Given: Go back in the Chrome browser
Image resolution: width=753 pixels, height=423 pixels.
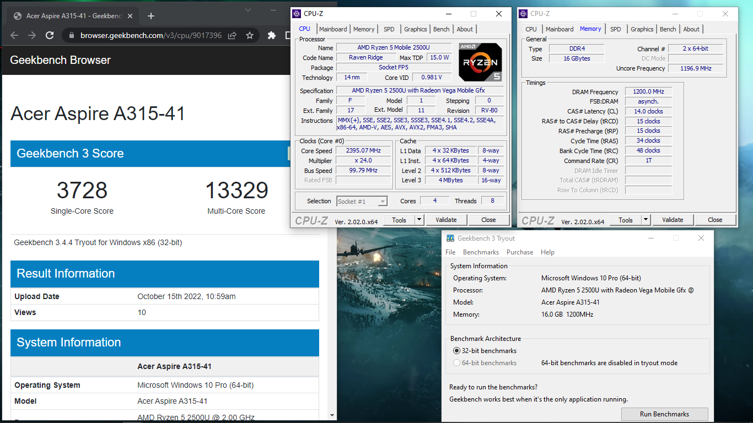Looking at the screenshot, I should (15, 35).
